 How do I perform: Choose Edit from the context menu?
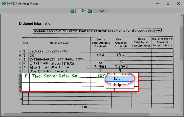(x=119, y=79)
